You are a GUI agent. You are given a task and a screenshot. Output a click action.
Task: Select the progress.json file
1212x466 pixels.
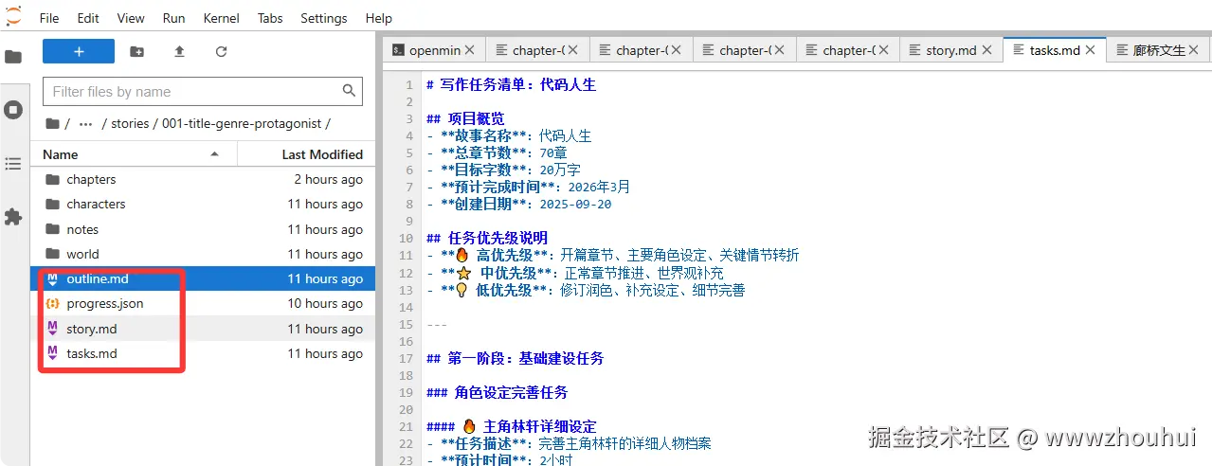click(x=203, y=303)
